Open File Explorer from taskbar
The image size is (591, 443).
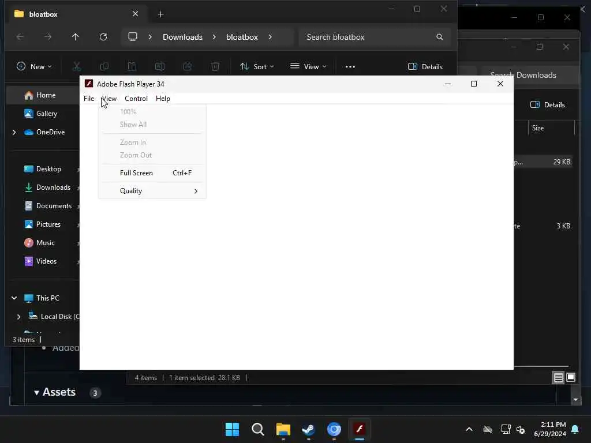click(x=283, y=429)
